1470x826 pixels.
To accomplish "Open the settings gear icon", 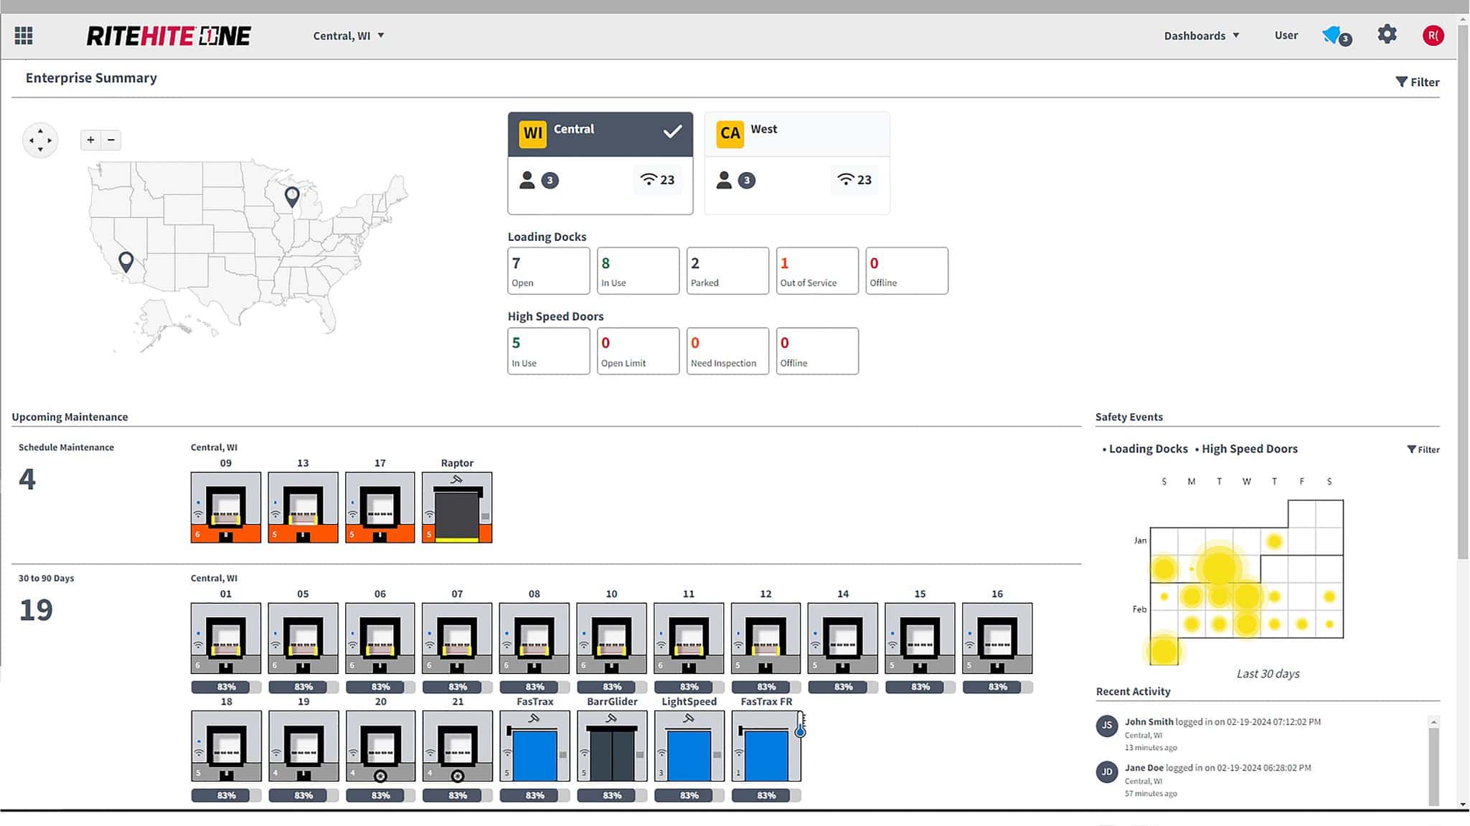I will tap(1387, 34).
